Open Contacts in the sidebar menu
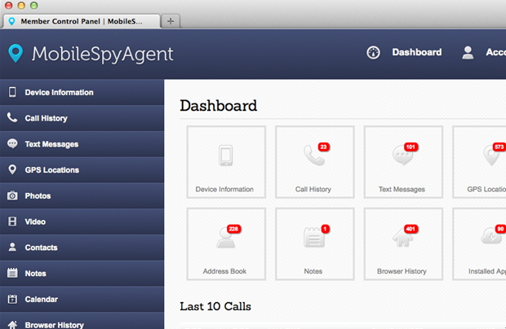 point(82,248)
